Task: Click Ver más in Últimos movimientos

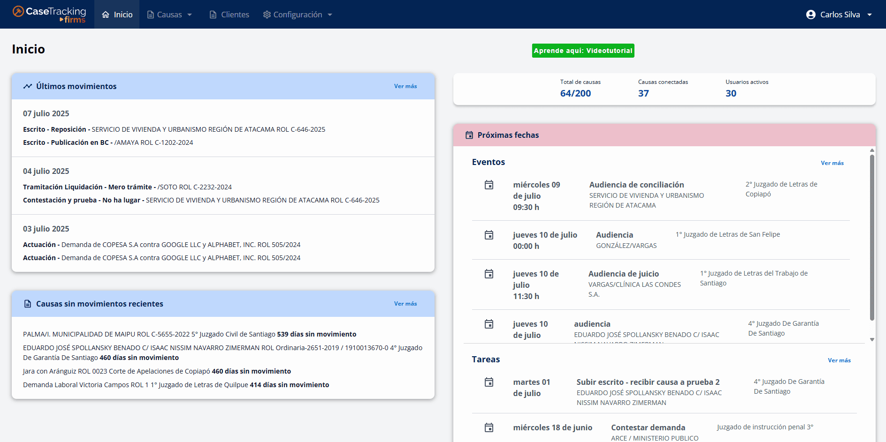Action: (x=405, y=86)
